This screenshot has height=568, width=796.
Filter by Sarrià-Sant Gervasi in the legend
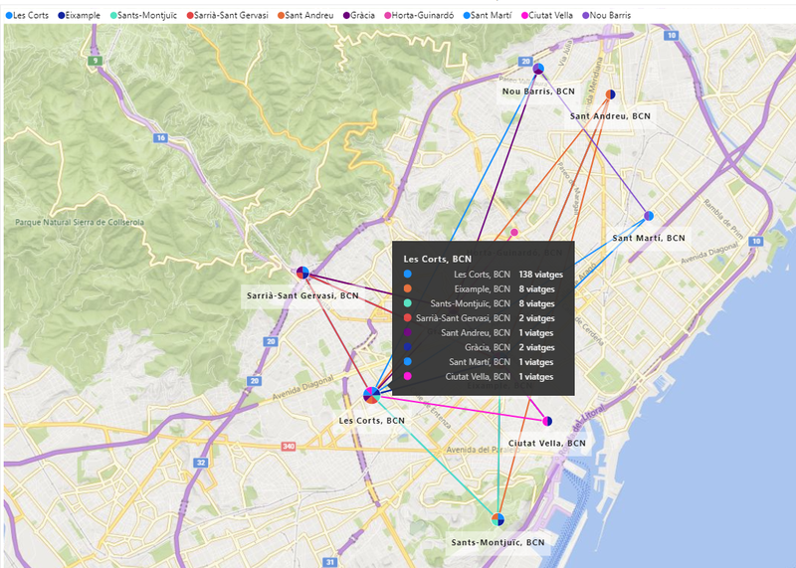click(x=228, y=15)
